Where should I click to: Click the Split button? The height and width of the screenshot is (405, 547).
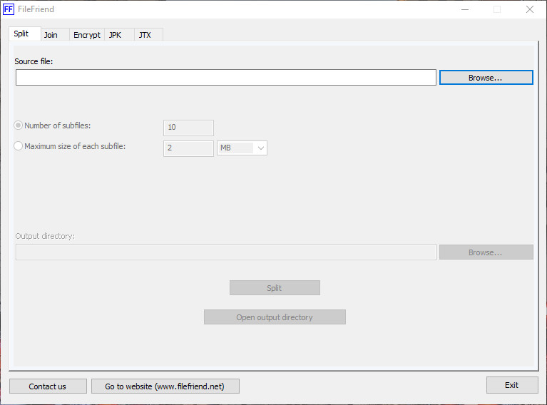pos(275,288)
